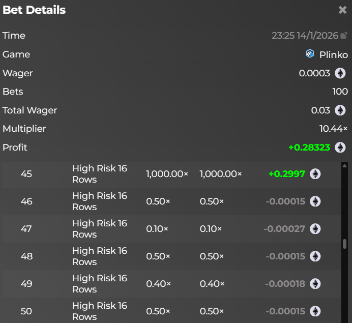The image size is (352, 323).
Task: Select the 0.03 total wager value
Action: point(320,110)
